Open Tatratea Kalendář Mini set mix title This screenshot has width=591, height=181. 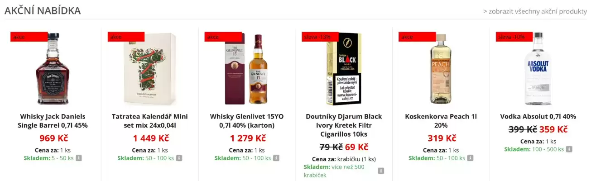(150, 121)
